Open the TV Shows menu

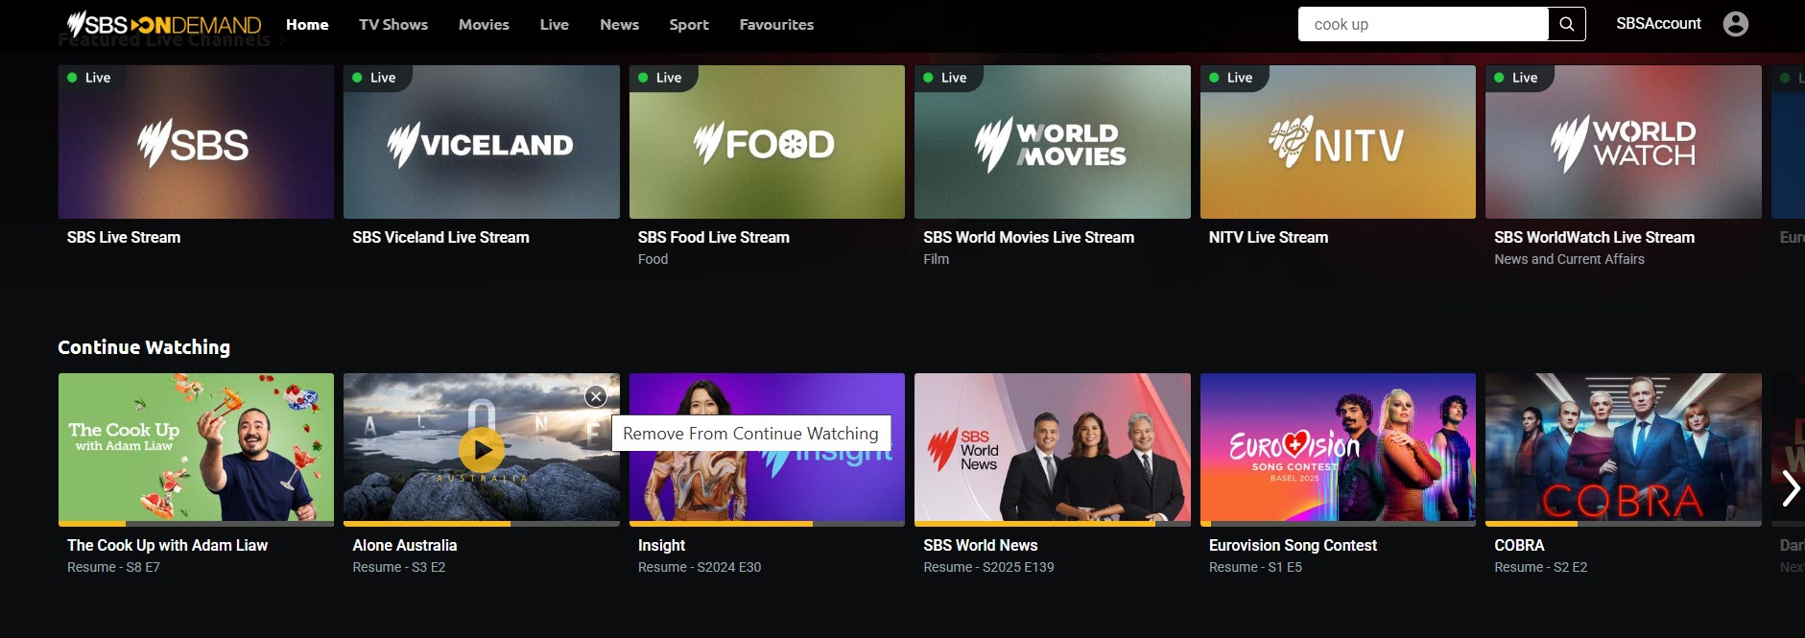(393, 25)
